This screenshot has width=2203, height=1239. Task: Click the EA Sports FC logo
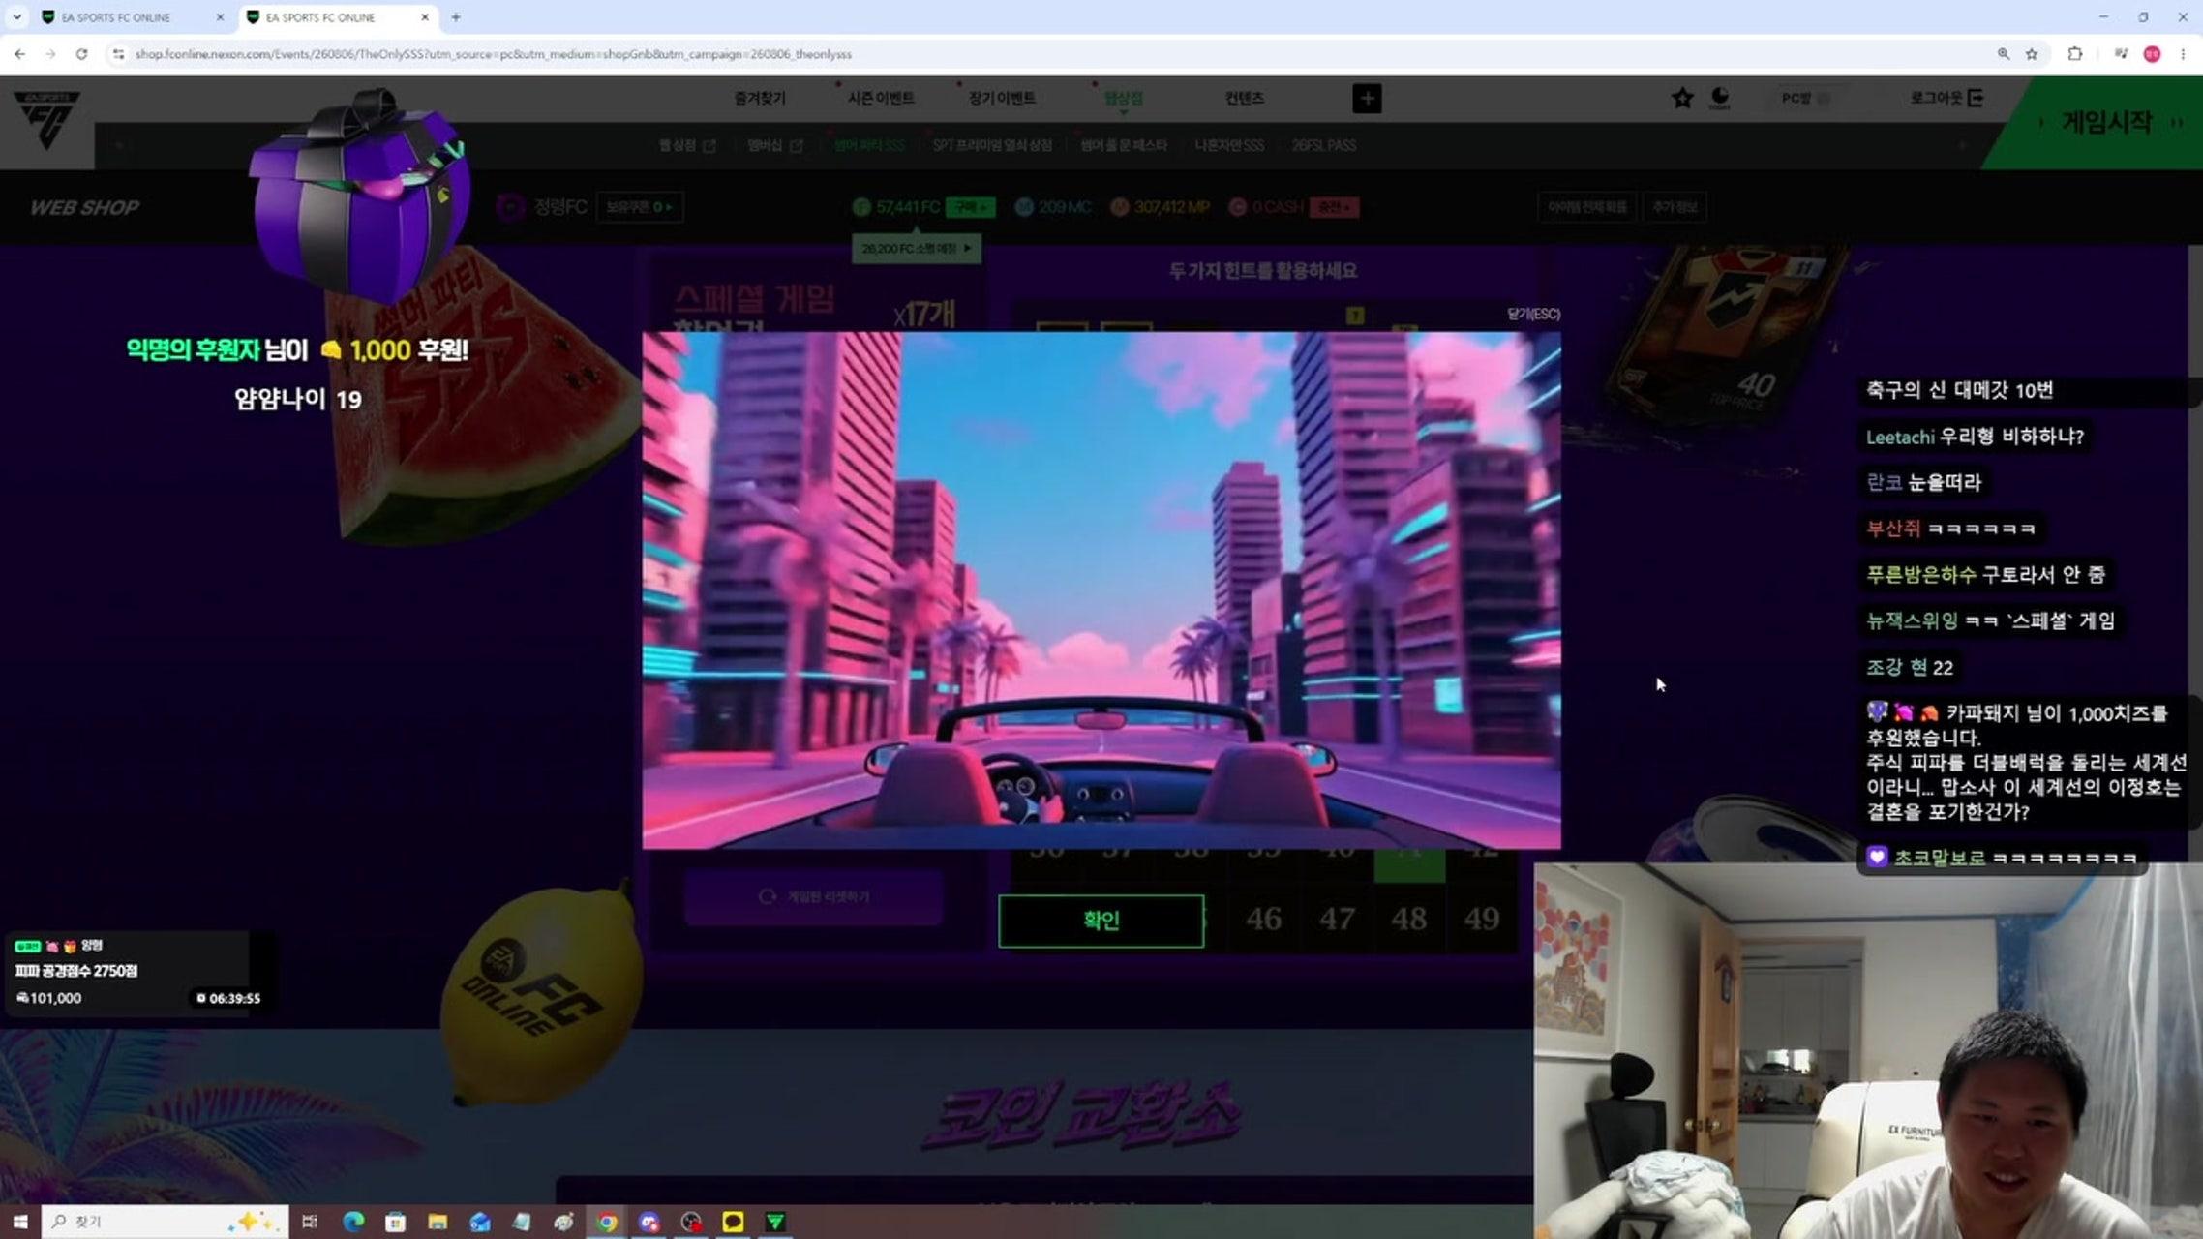46,121
